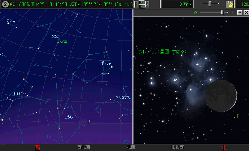This screenshot has height=151, width=249.
Task: Click the circled number 2 window icon
Action: (x=5, y=4)
